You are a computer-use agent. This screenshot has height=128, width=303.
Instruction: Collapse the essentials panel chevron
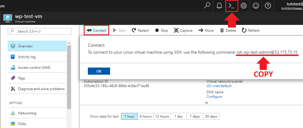click(207, 103)
